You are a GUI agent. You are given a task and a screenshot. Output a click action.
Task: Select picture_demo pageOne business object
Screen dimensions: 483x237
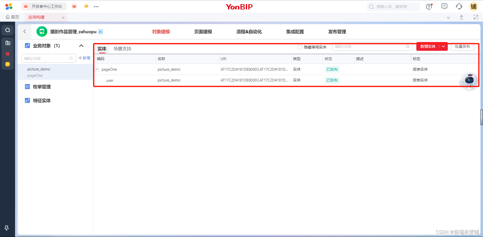55,72
